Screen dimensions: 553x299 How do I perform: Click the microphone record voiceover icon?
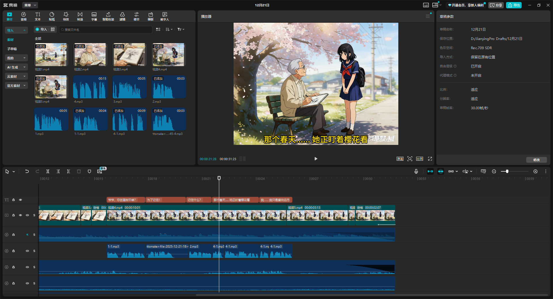click(416, 171)
